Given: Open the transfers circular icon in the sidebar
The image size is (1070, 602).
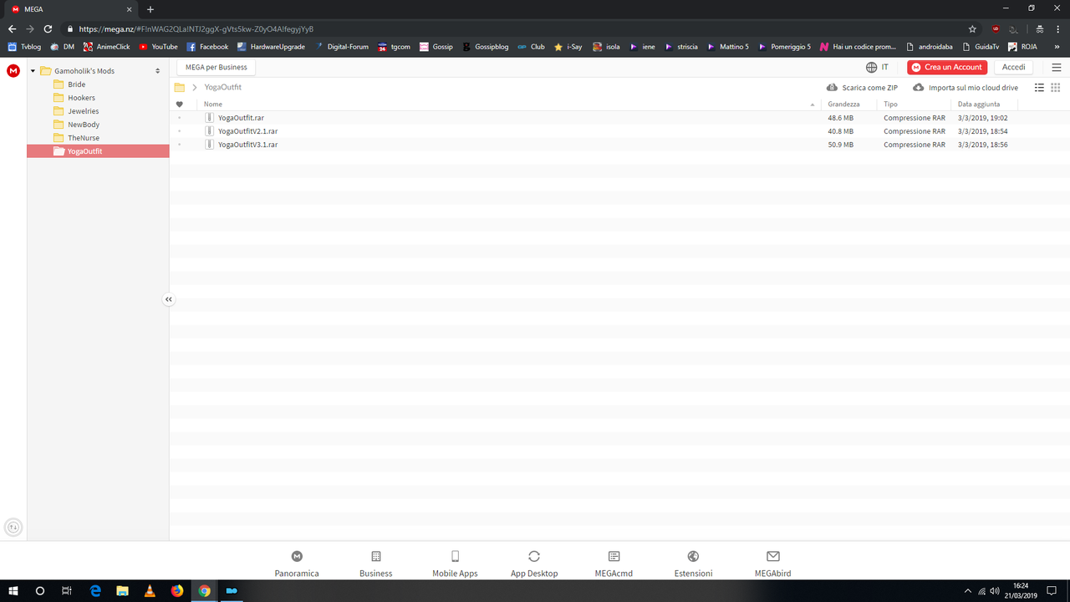Looking at the screenshot, I should click(13, 528).
